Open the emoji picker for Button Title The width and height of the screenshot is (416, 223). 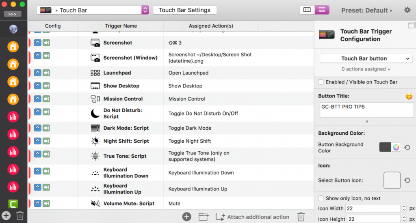pos(409,96)
